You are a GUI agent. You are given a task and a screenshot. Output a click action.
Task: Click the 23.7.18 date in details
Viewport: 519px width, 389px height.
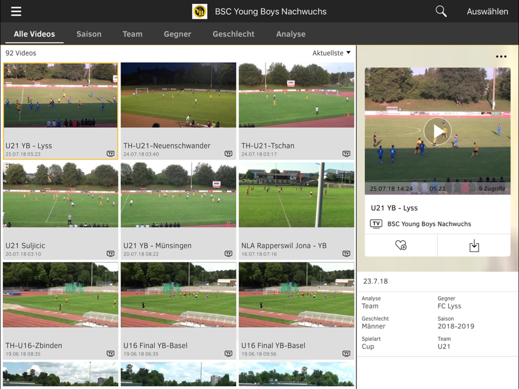(x=375, y=281)
